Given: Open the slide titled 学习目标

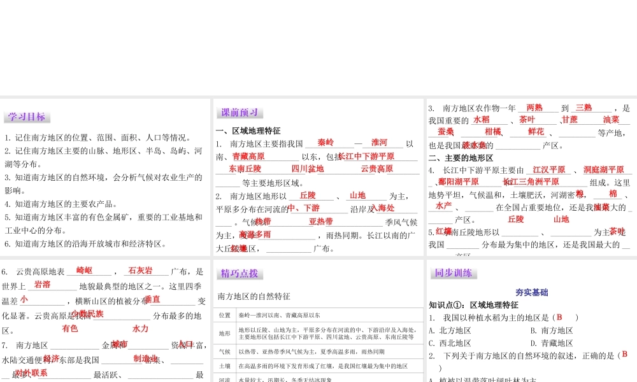Looking at the screenshot, I should pos(105,177).
